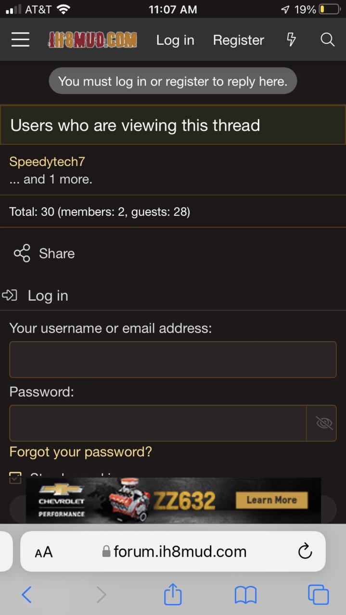Toggle the Stay logged in checkbox
This screenshot has height=615, width=346.
[x=15, y=477]
